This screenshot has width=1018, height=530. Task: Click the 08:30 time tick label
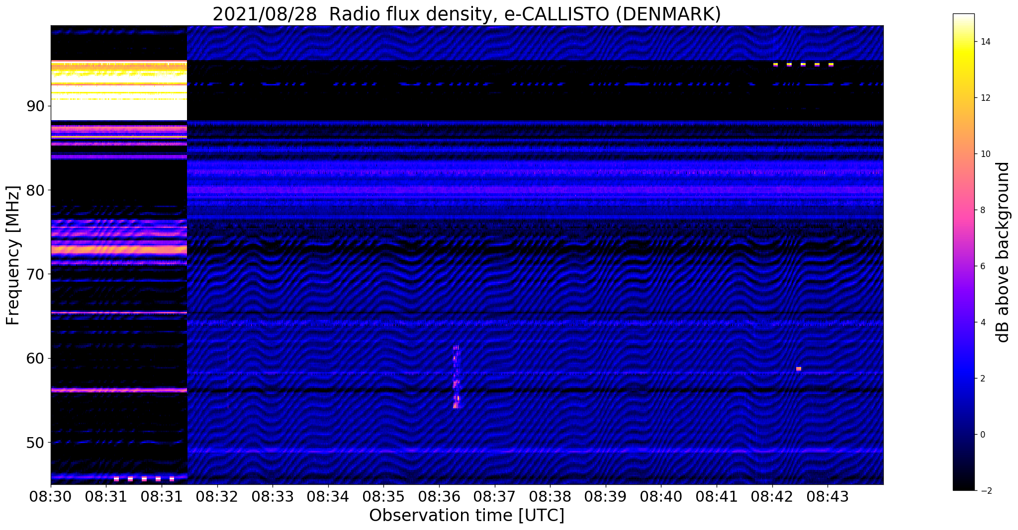click(51, 497)
